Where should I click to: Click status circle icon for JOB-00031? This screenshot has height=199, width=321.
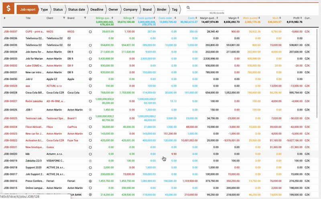click(x=90, y=72)
